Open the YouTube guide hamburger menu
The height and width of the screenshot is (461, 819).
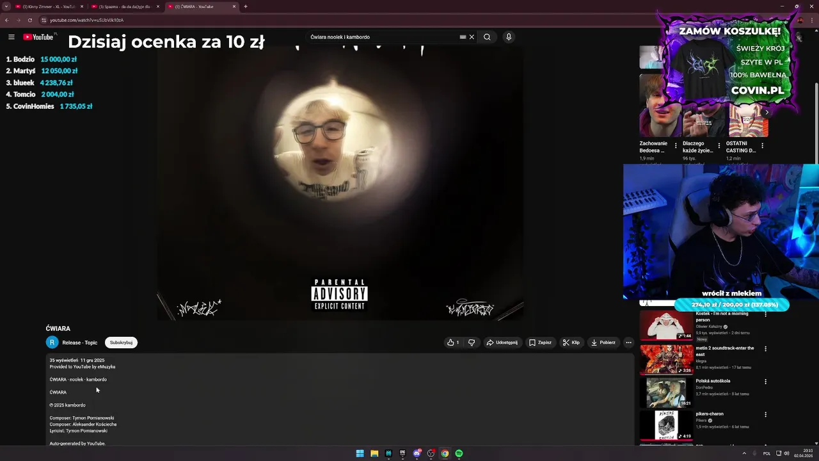pos(11,37)
